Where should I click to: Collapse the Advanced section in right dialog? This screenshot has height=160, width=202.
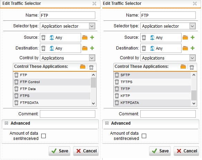pyautogui.click(x=107, y=123)
